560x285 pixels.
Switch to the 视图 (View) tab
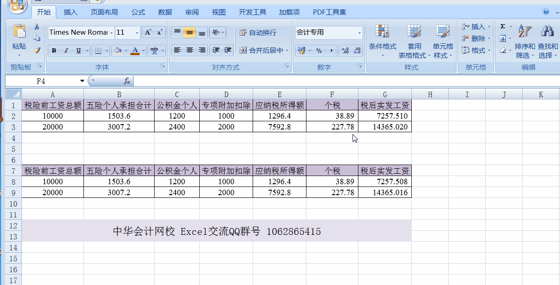click(219, 12)
